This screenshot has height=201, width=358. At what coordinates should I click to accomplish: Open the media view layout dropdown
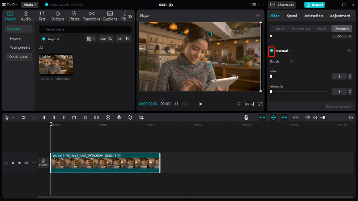pyautogui.click(x=91, y=39)
